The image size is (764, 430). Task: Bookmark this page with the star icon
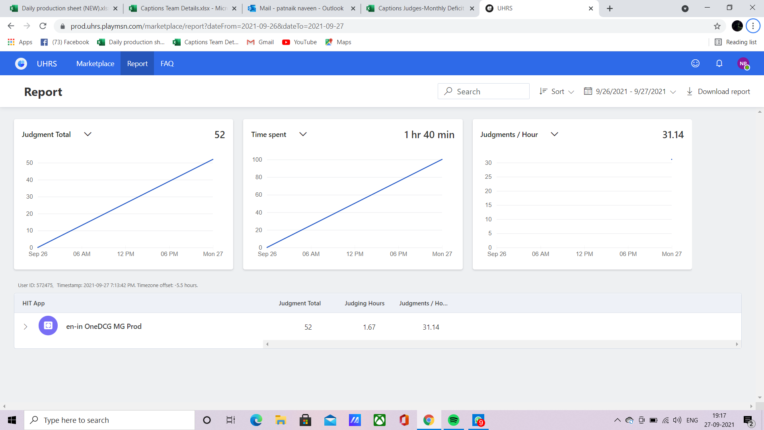[717, 26]
